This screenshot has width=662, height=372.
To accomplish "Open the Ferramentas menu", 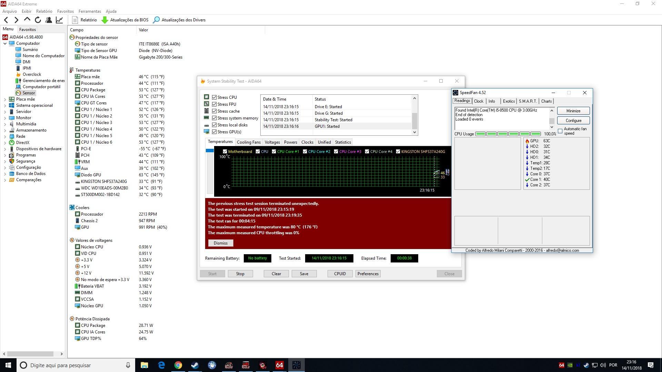I will (x=90, y=11).
